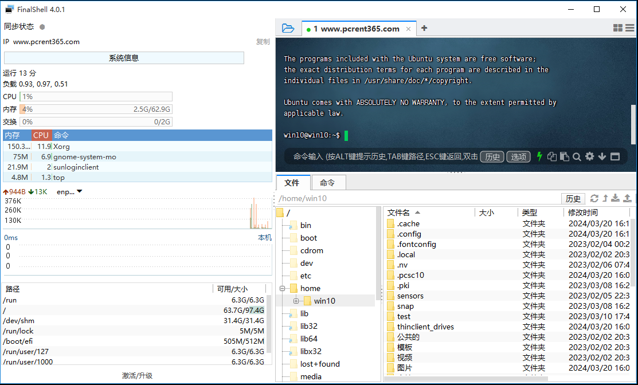Click the upload icon in file toolbar
The height and width of the screenshot is (385, 638).
pos(628,198)
